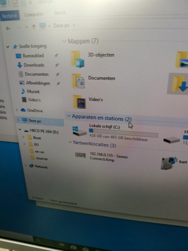This screenshot has height=251, width=188.
Task: Collapse Apparaten en stations (2) group
Action: click(x=69, y=116)
